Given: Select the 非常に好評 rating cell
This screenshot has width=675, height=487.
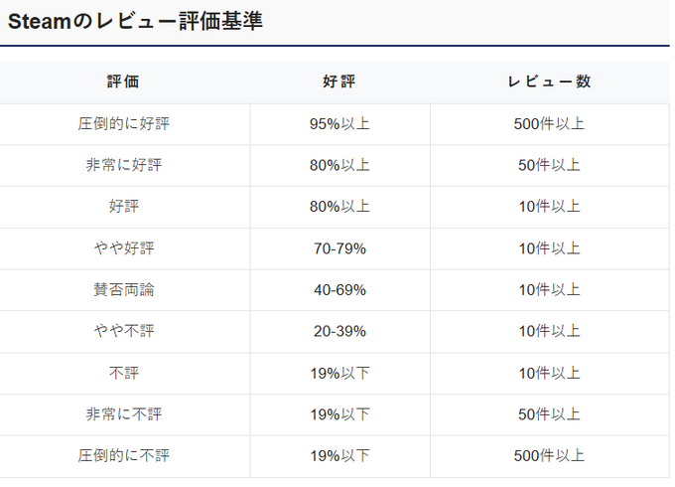Looking at the screenshot, I should tap(124, 166).
